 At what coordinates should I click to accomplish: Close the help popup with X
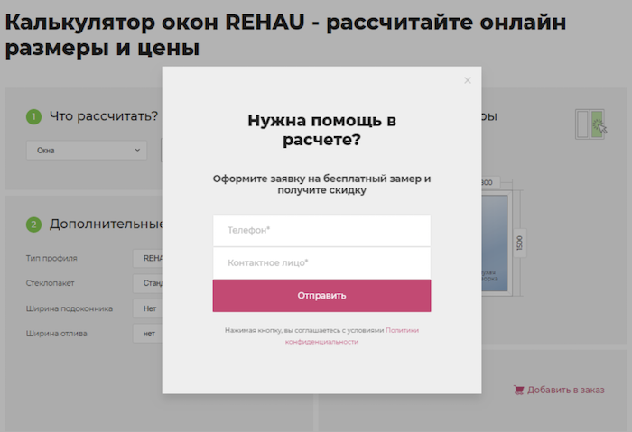pos(468,80)
